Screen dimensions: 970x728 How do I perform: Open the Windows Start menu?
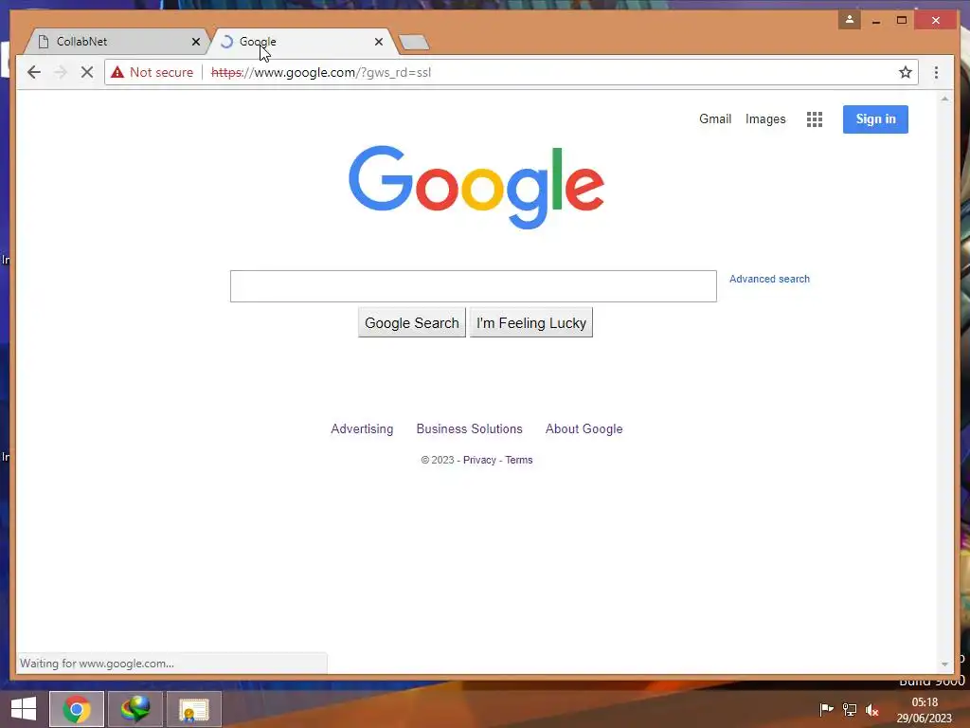click(24, 709)
